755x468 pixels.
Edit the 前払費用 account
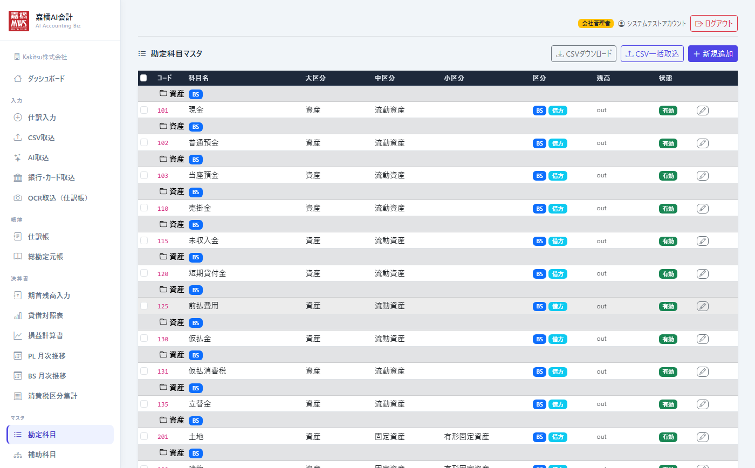(x=702, y=306)
